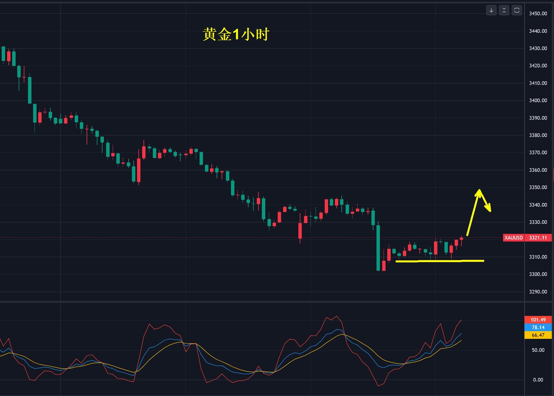Click the 3350.00 price scale label

(538, 187)
